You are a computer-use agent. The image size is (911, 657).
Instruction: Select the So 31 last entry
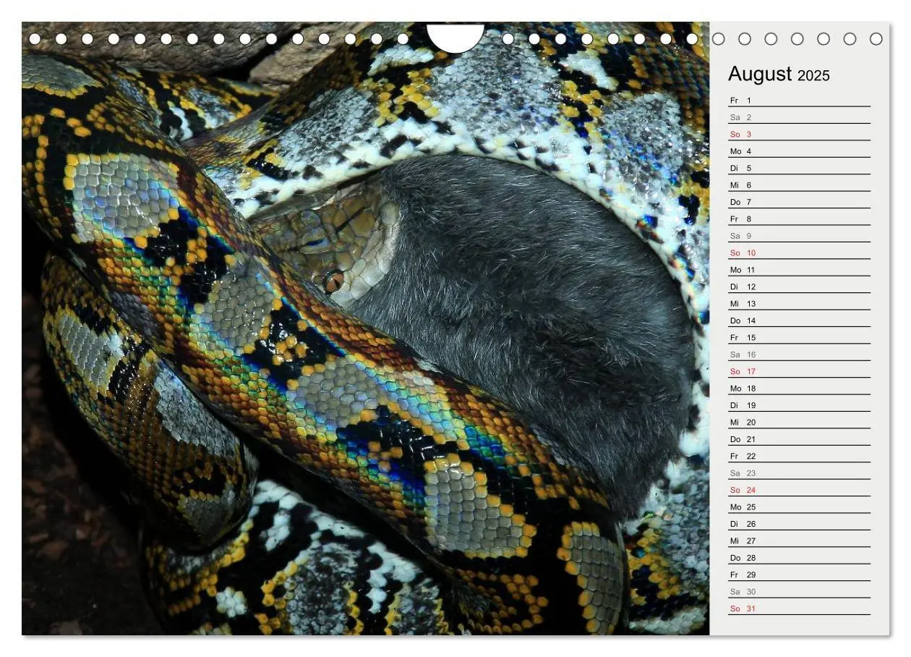799,609
